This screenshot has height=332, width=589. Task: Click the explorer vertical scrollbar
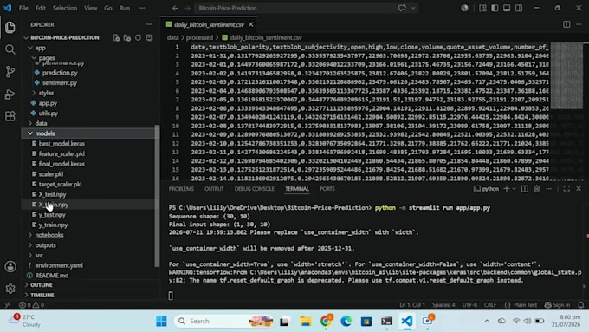tap(157, 196)
